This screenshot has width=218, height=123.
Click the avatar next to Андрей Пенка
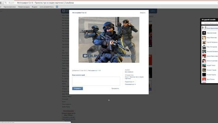204,65
